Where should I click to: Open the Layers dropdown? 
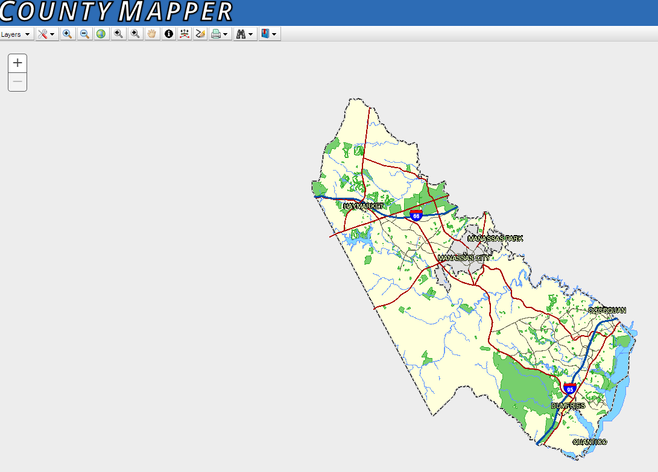(16, 34)
